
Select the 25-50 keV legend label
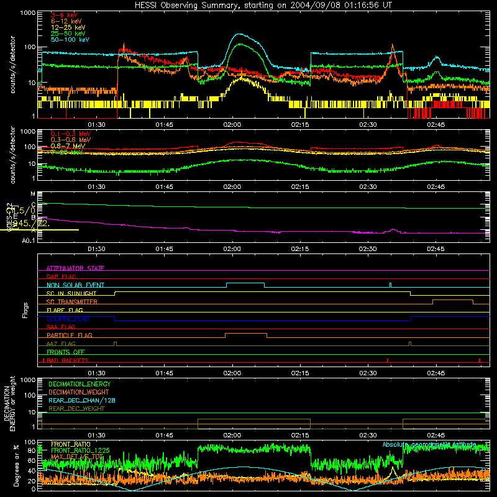[68, 34]
